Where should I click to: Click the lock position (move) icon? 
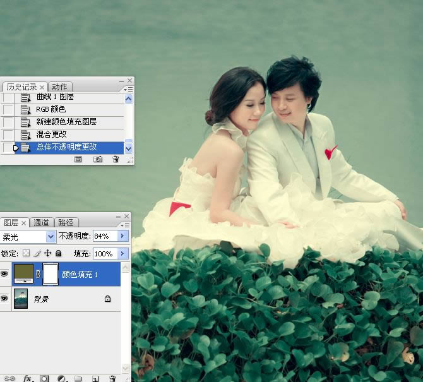47,253
